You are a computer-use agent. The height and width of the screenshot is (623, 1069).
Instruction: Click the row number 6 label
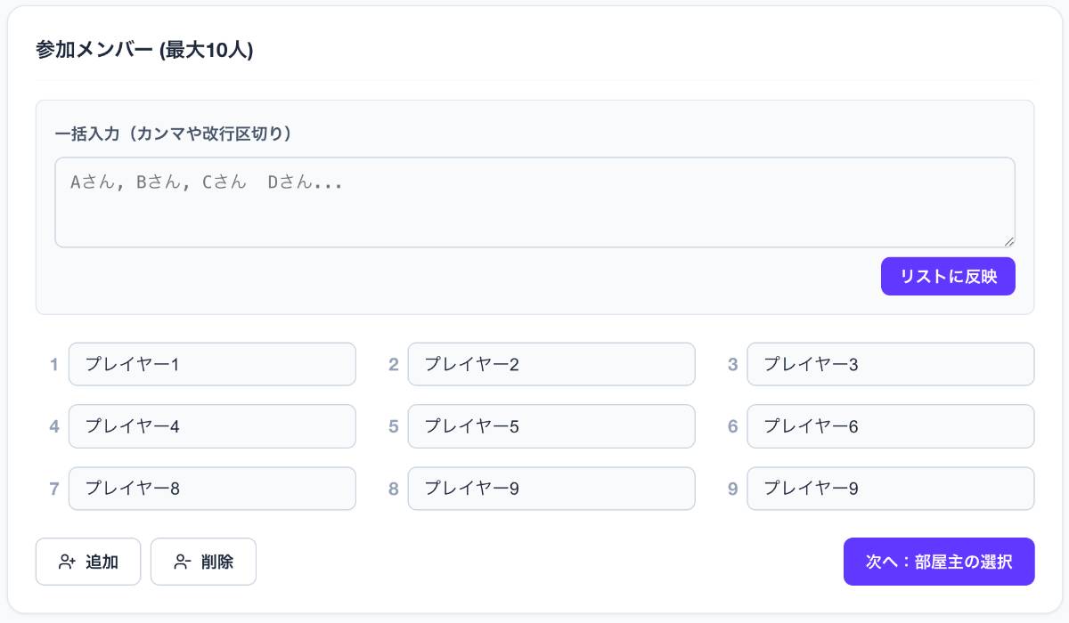click(732, 426)
